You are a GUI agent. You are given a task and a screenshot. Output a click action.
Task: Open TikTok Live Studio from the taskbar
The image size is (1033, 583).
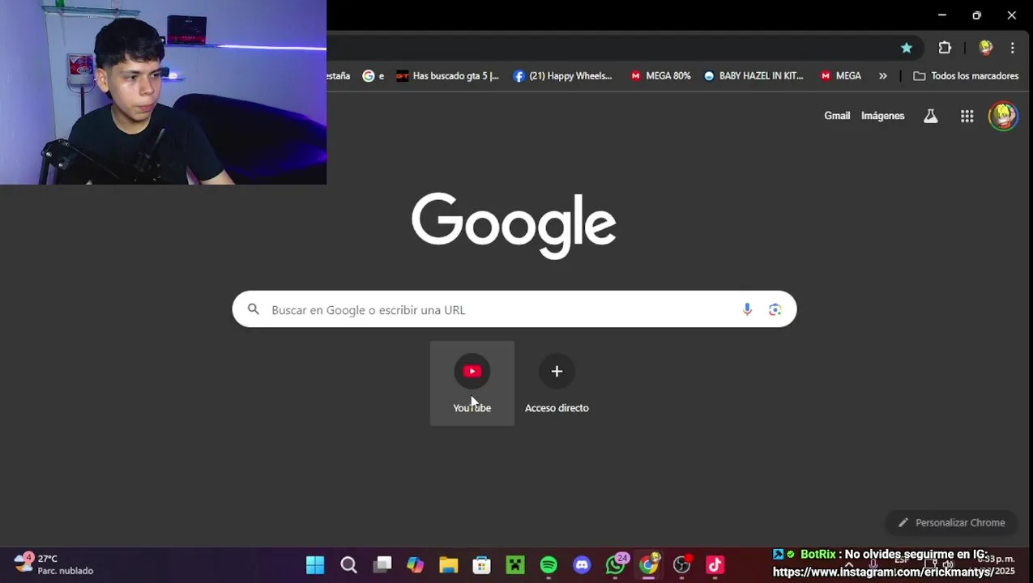(715, 564)
